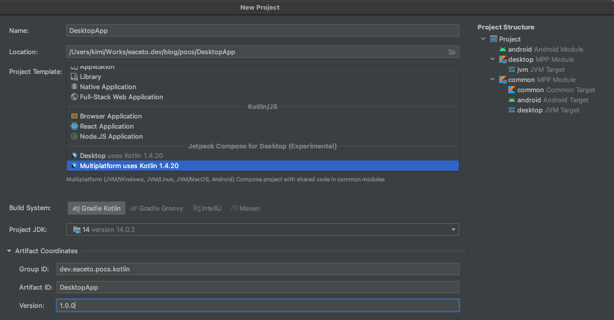Click the Native Application chip icon

(x=74, y=87)
